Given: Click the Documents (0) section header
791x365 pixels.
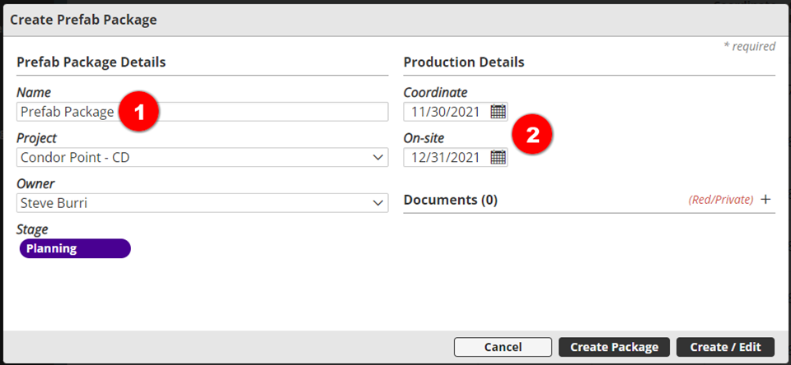Looking at the screenshot, I should 451,200.
